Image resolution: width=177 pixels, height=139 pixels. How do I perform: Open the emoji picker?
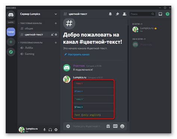tap(122, 126)
